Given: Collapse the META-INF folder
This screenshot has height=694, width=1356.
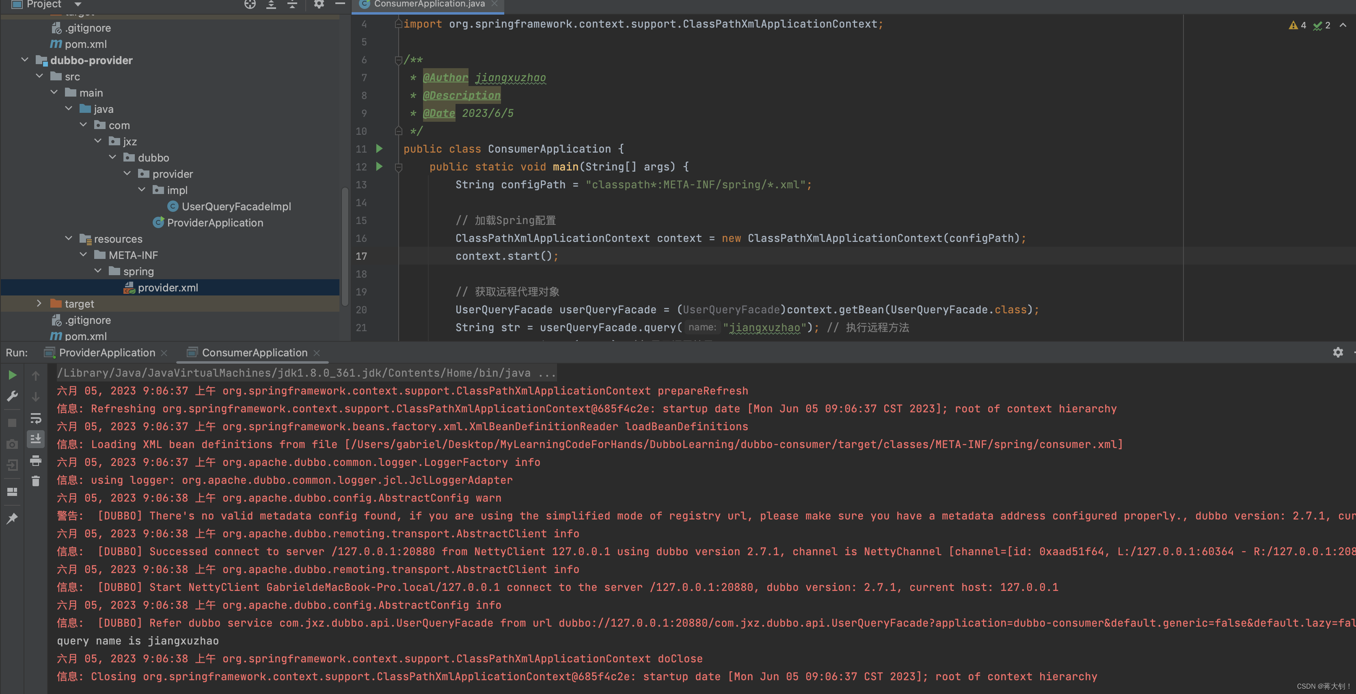Looking at the screenshot, I should click(83, 255).
